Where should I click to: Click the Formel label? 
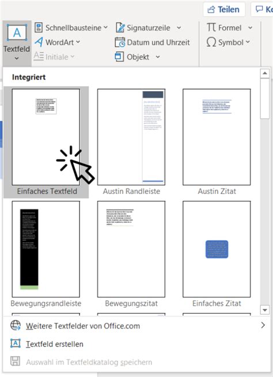coord(230,28)
